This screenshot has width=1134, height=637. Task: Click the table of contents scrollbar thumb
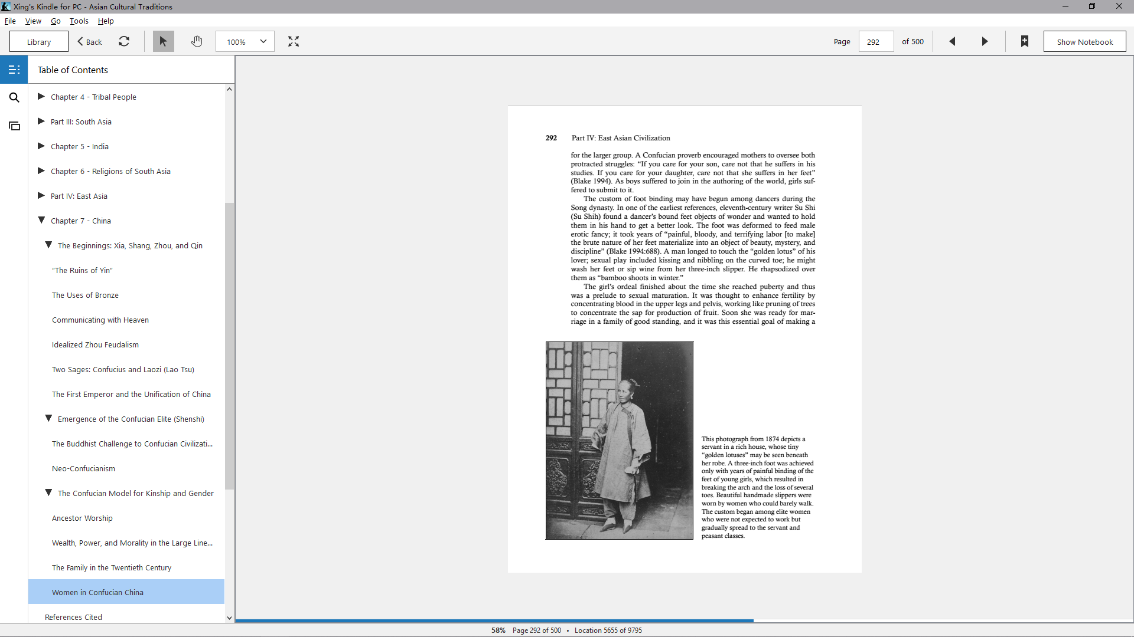(x=229, y=346)
